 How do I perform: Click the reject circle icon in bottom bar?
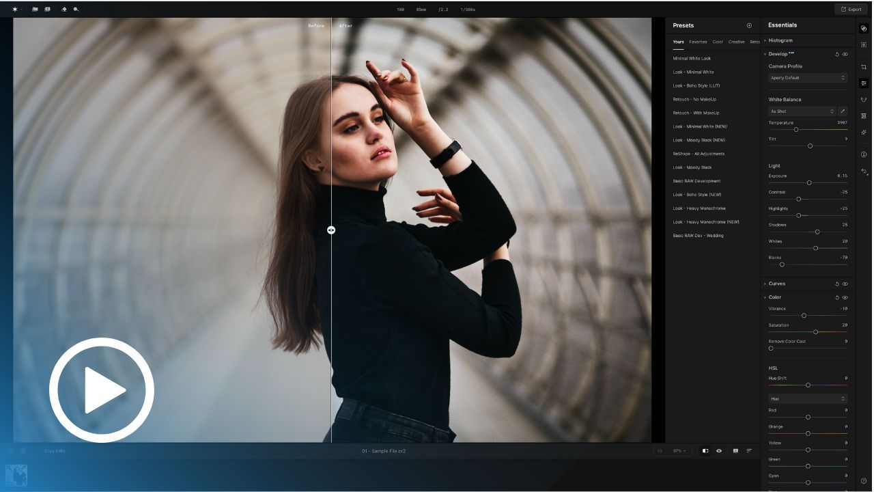[23, 451]
